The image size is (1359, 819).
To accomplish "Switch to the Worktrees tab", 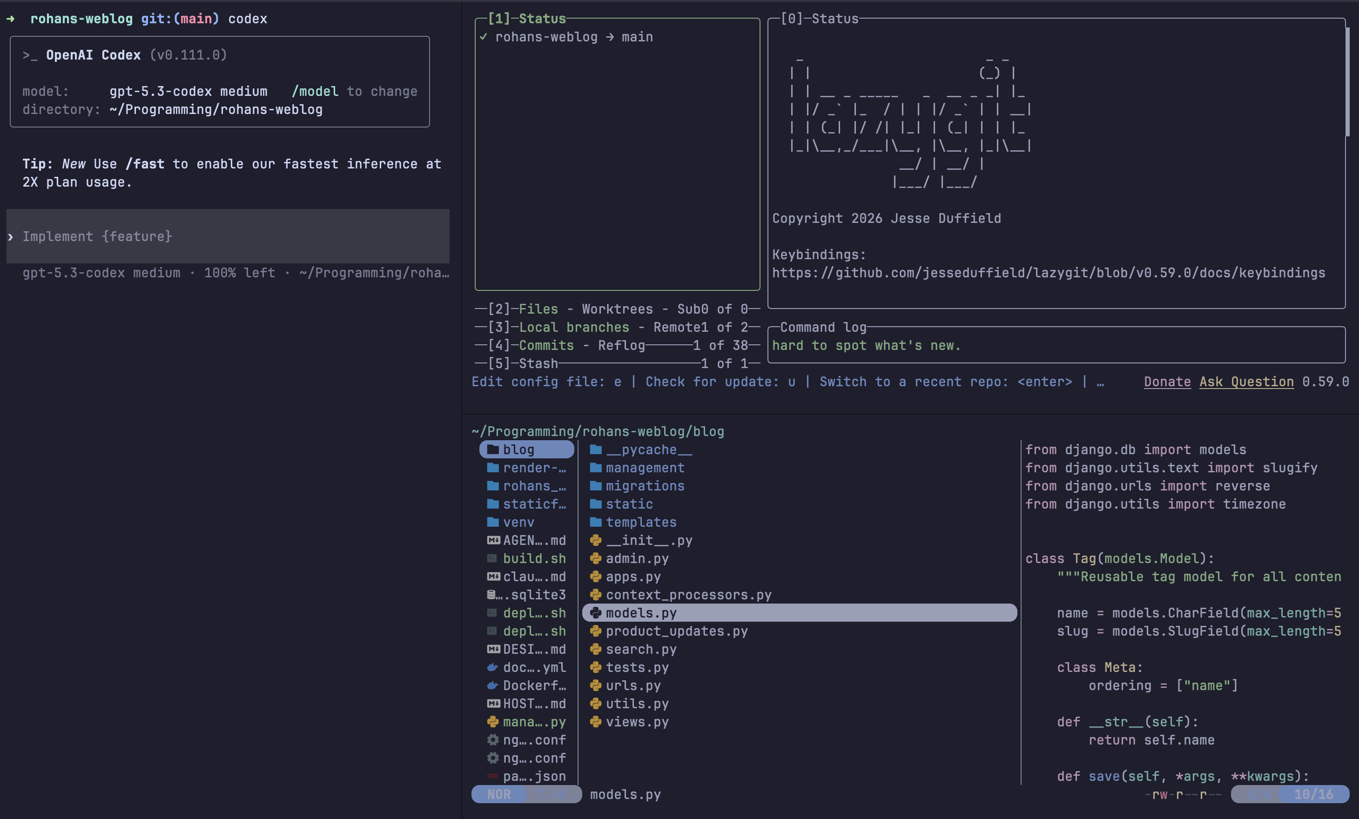I will point(617,309).
